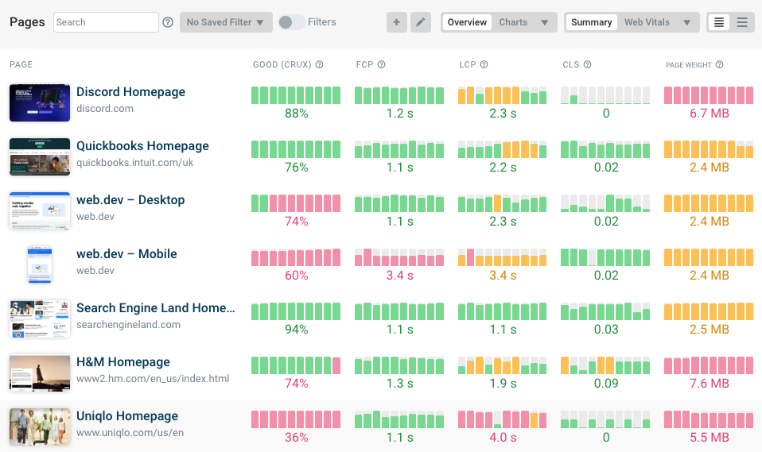Open the web.dev – Desktop page link
This screenshot has width=762, height=452.
[130, 199]
